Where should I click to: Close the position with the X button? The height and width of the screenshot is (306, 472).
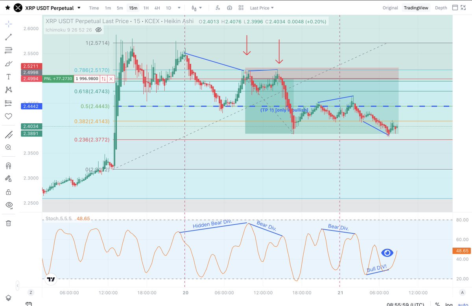click(111, 79)
